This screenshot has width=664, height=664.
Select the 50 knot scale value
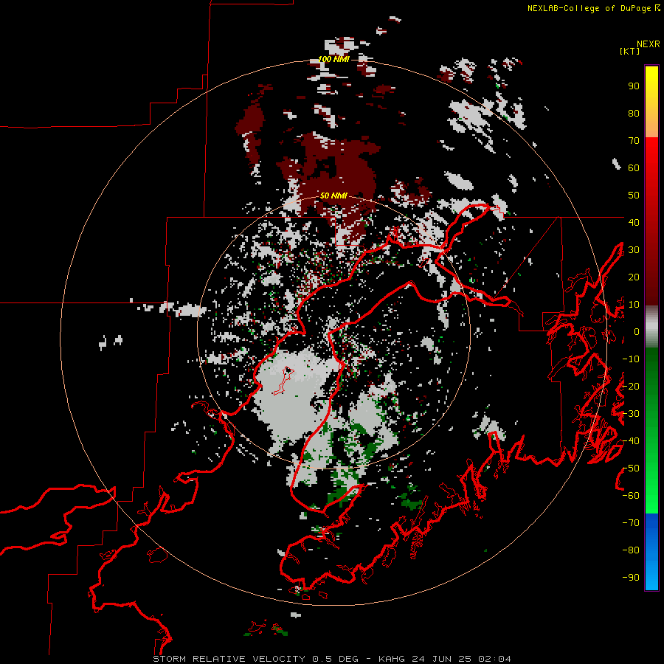pyautogui.click(x=634, y=196)
